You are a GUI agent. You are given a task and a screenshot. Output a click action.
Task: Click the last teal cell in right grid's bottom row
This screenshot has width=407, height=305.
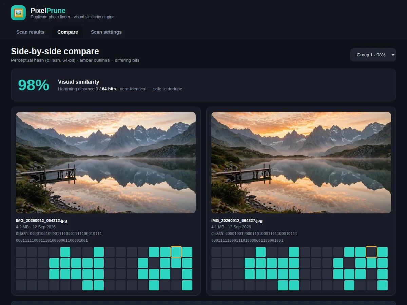click(383, 285)
